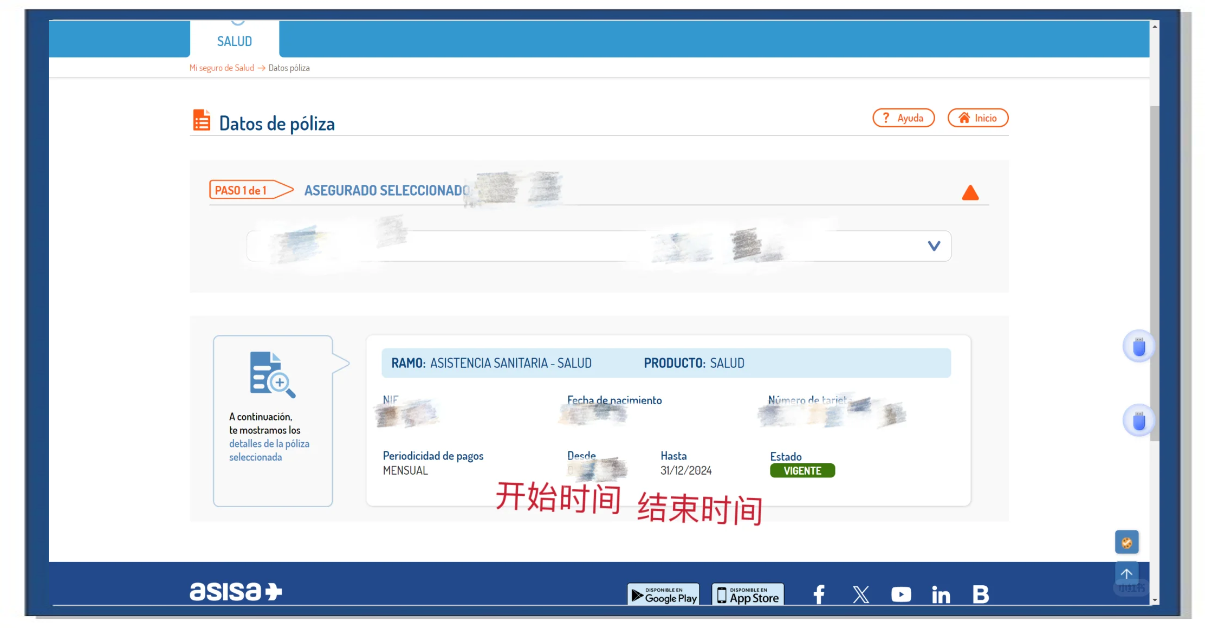Click the RAMO: ASISTENCIA SANITARIA - SALUD text
Screen dimensions: 1205x628
491,363
